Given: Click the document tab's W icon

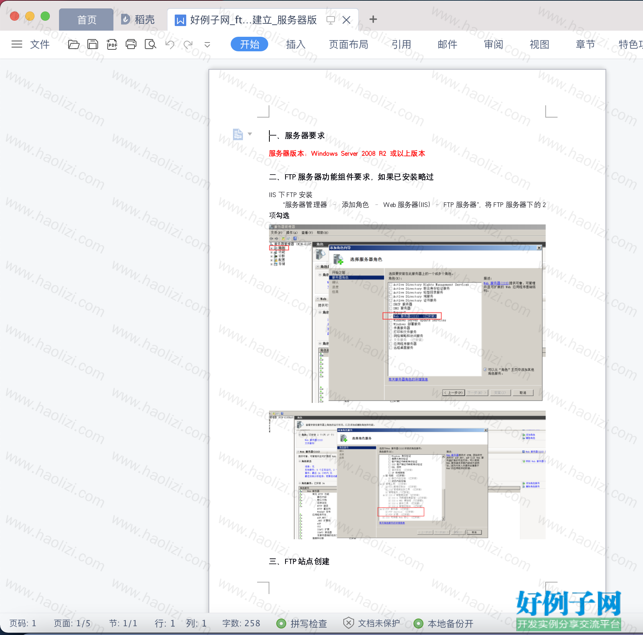Looking at the screenshot, I should 180,20.
